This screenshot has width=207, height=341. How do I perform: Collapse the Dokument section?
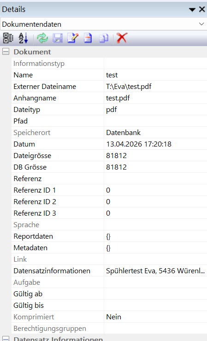6,52
